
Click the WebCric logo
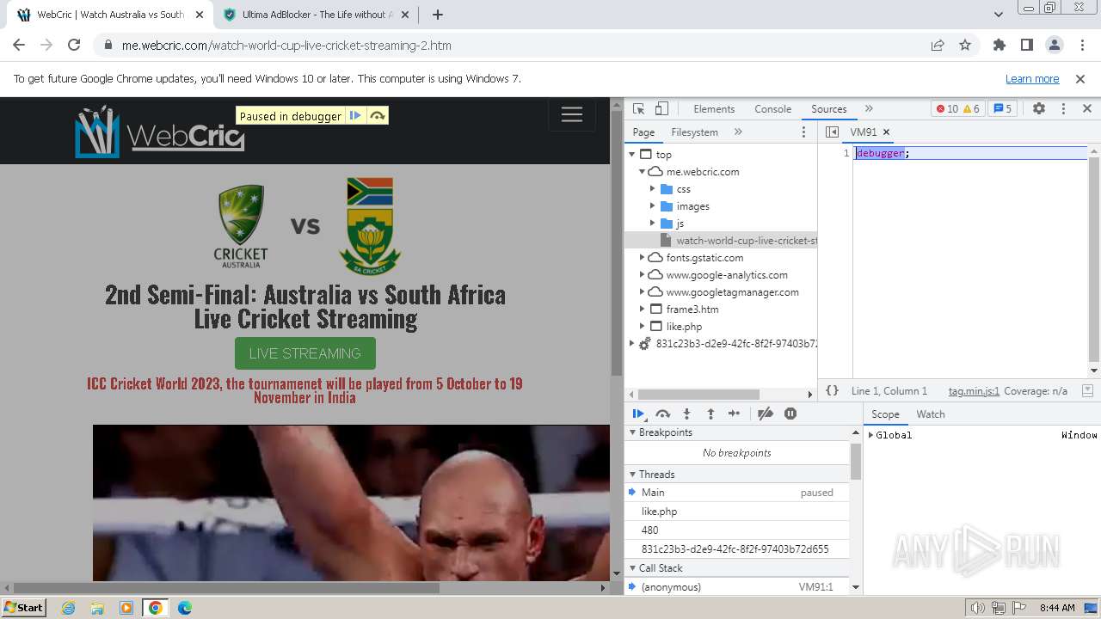(x=160, y=132)
